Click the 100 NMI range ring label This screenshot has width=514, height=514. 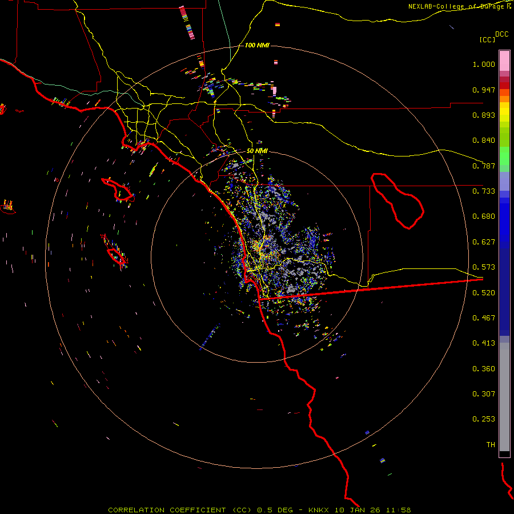click(257, 45)
